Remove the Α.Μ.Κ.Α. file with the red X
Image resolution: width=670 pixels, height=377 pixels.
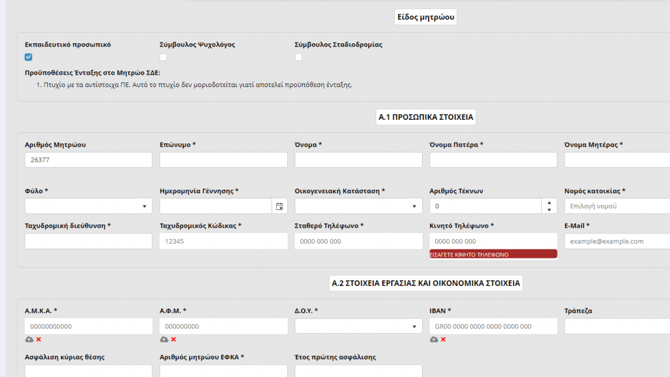click(39, 340)
